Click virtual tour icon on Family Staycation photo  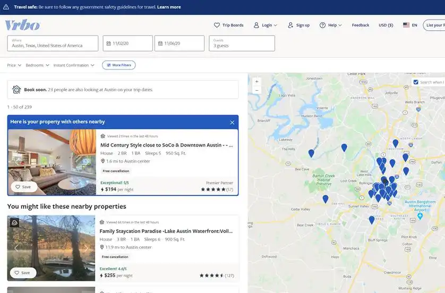click(x=15, y=222)
